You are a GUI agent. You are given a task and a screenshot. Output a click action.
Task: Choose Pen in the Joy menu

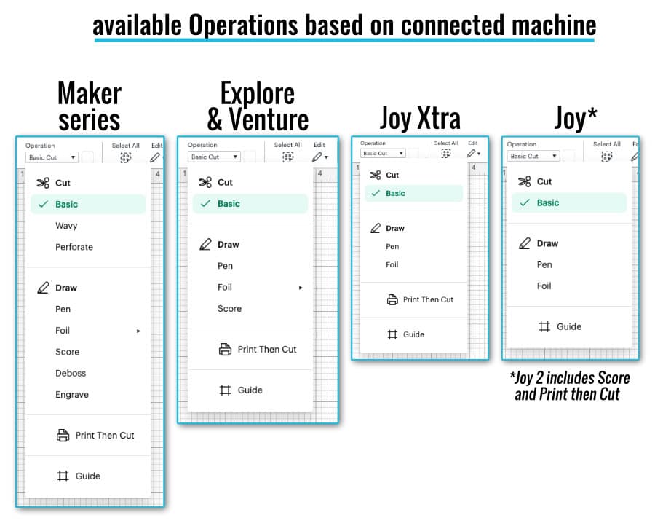[544, 265]
